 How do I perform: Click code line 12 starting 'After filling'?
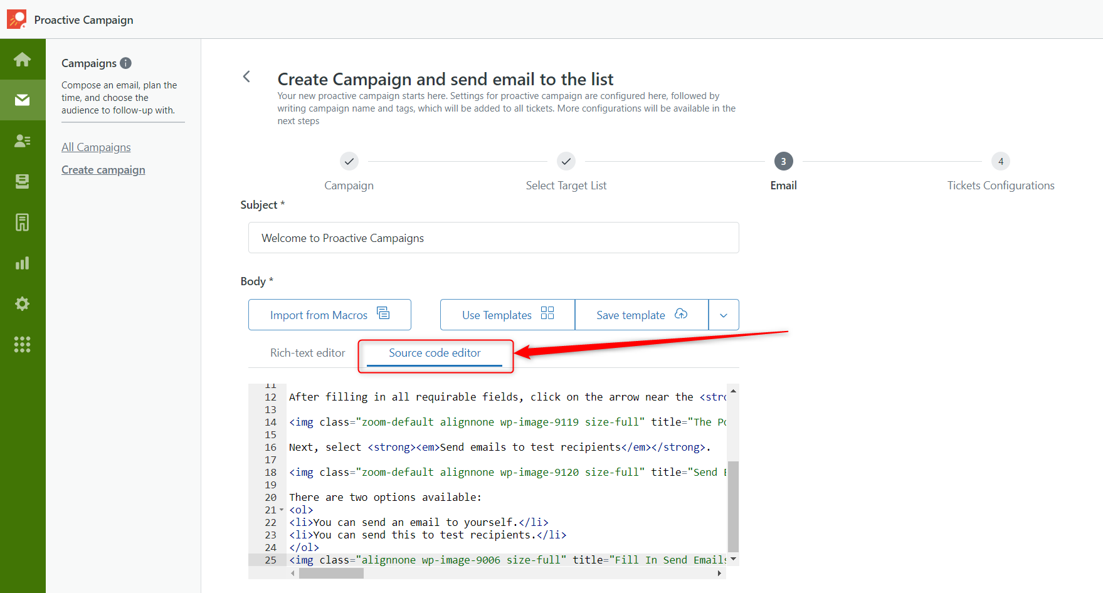(507, 397)
